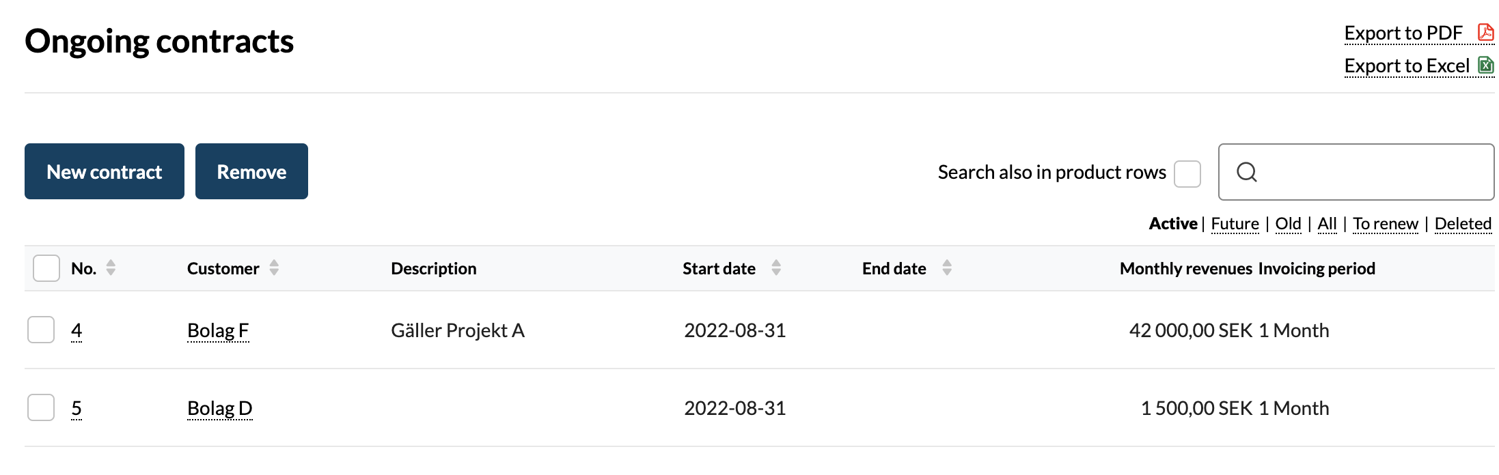This screenshot has width=1499, height=475.
Task: Show Deleted contracts
Action: 1463,224
